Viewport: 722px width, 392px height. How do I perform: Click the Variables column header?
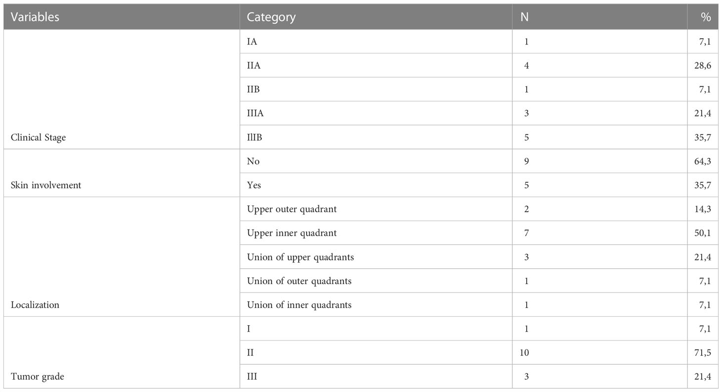click(35, 17)
